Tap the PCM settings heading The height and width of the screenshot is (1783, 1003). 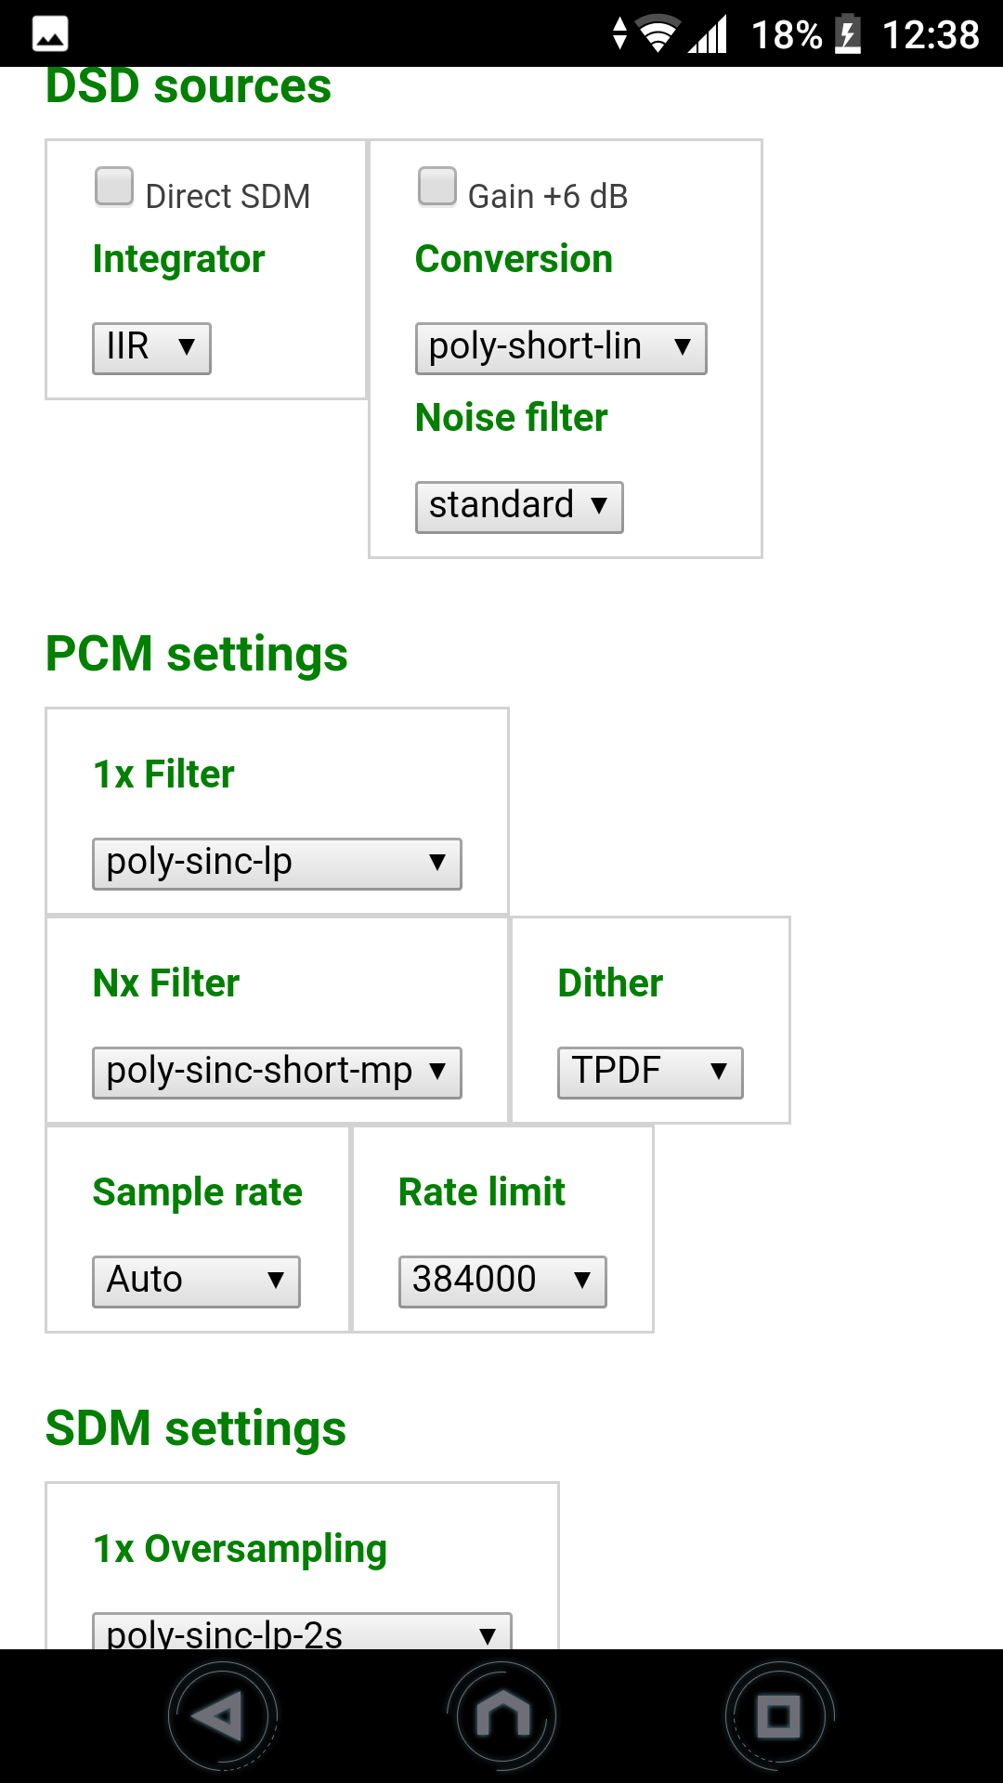197,654
